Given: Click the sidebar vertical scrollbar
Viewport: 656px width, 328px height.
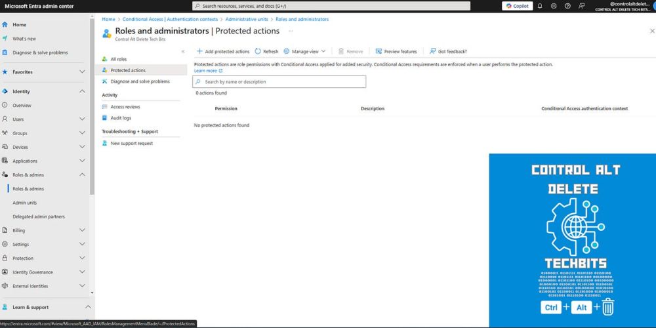Looking at the screenshot, I should pyautogui.click(x=92, y=107).
